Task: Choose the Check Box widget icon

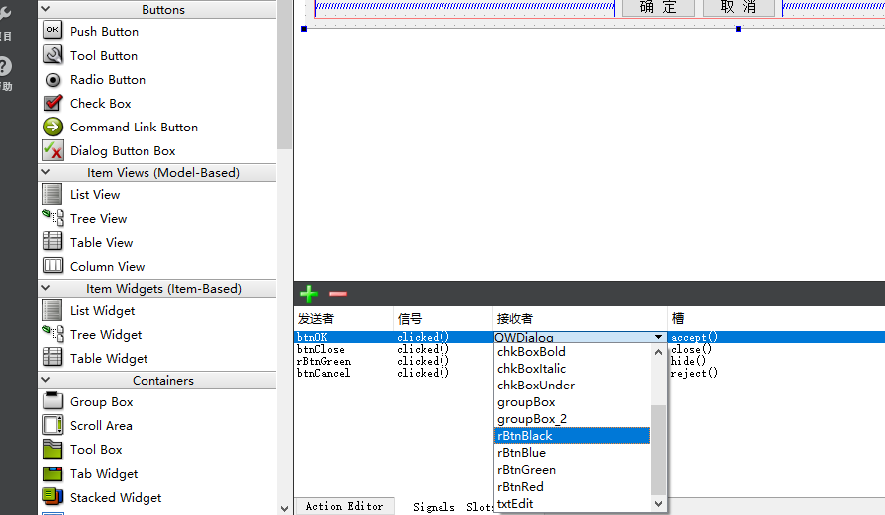Action: (53, 103)
